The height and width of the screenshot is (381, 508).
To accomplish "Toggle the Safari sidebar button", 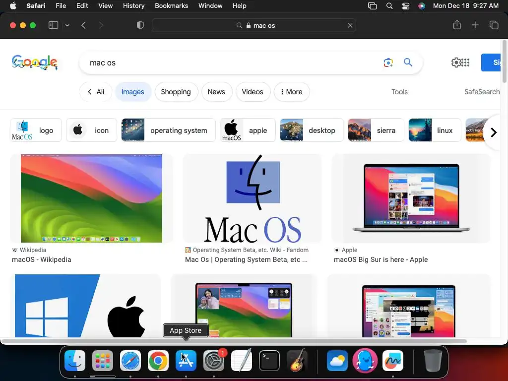I will pos(53,25).
